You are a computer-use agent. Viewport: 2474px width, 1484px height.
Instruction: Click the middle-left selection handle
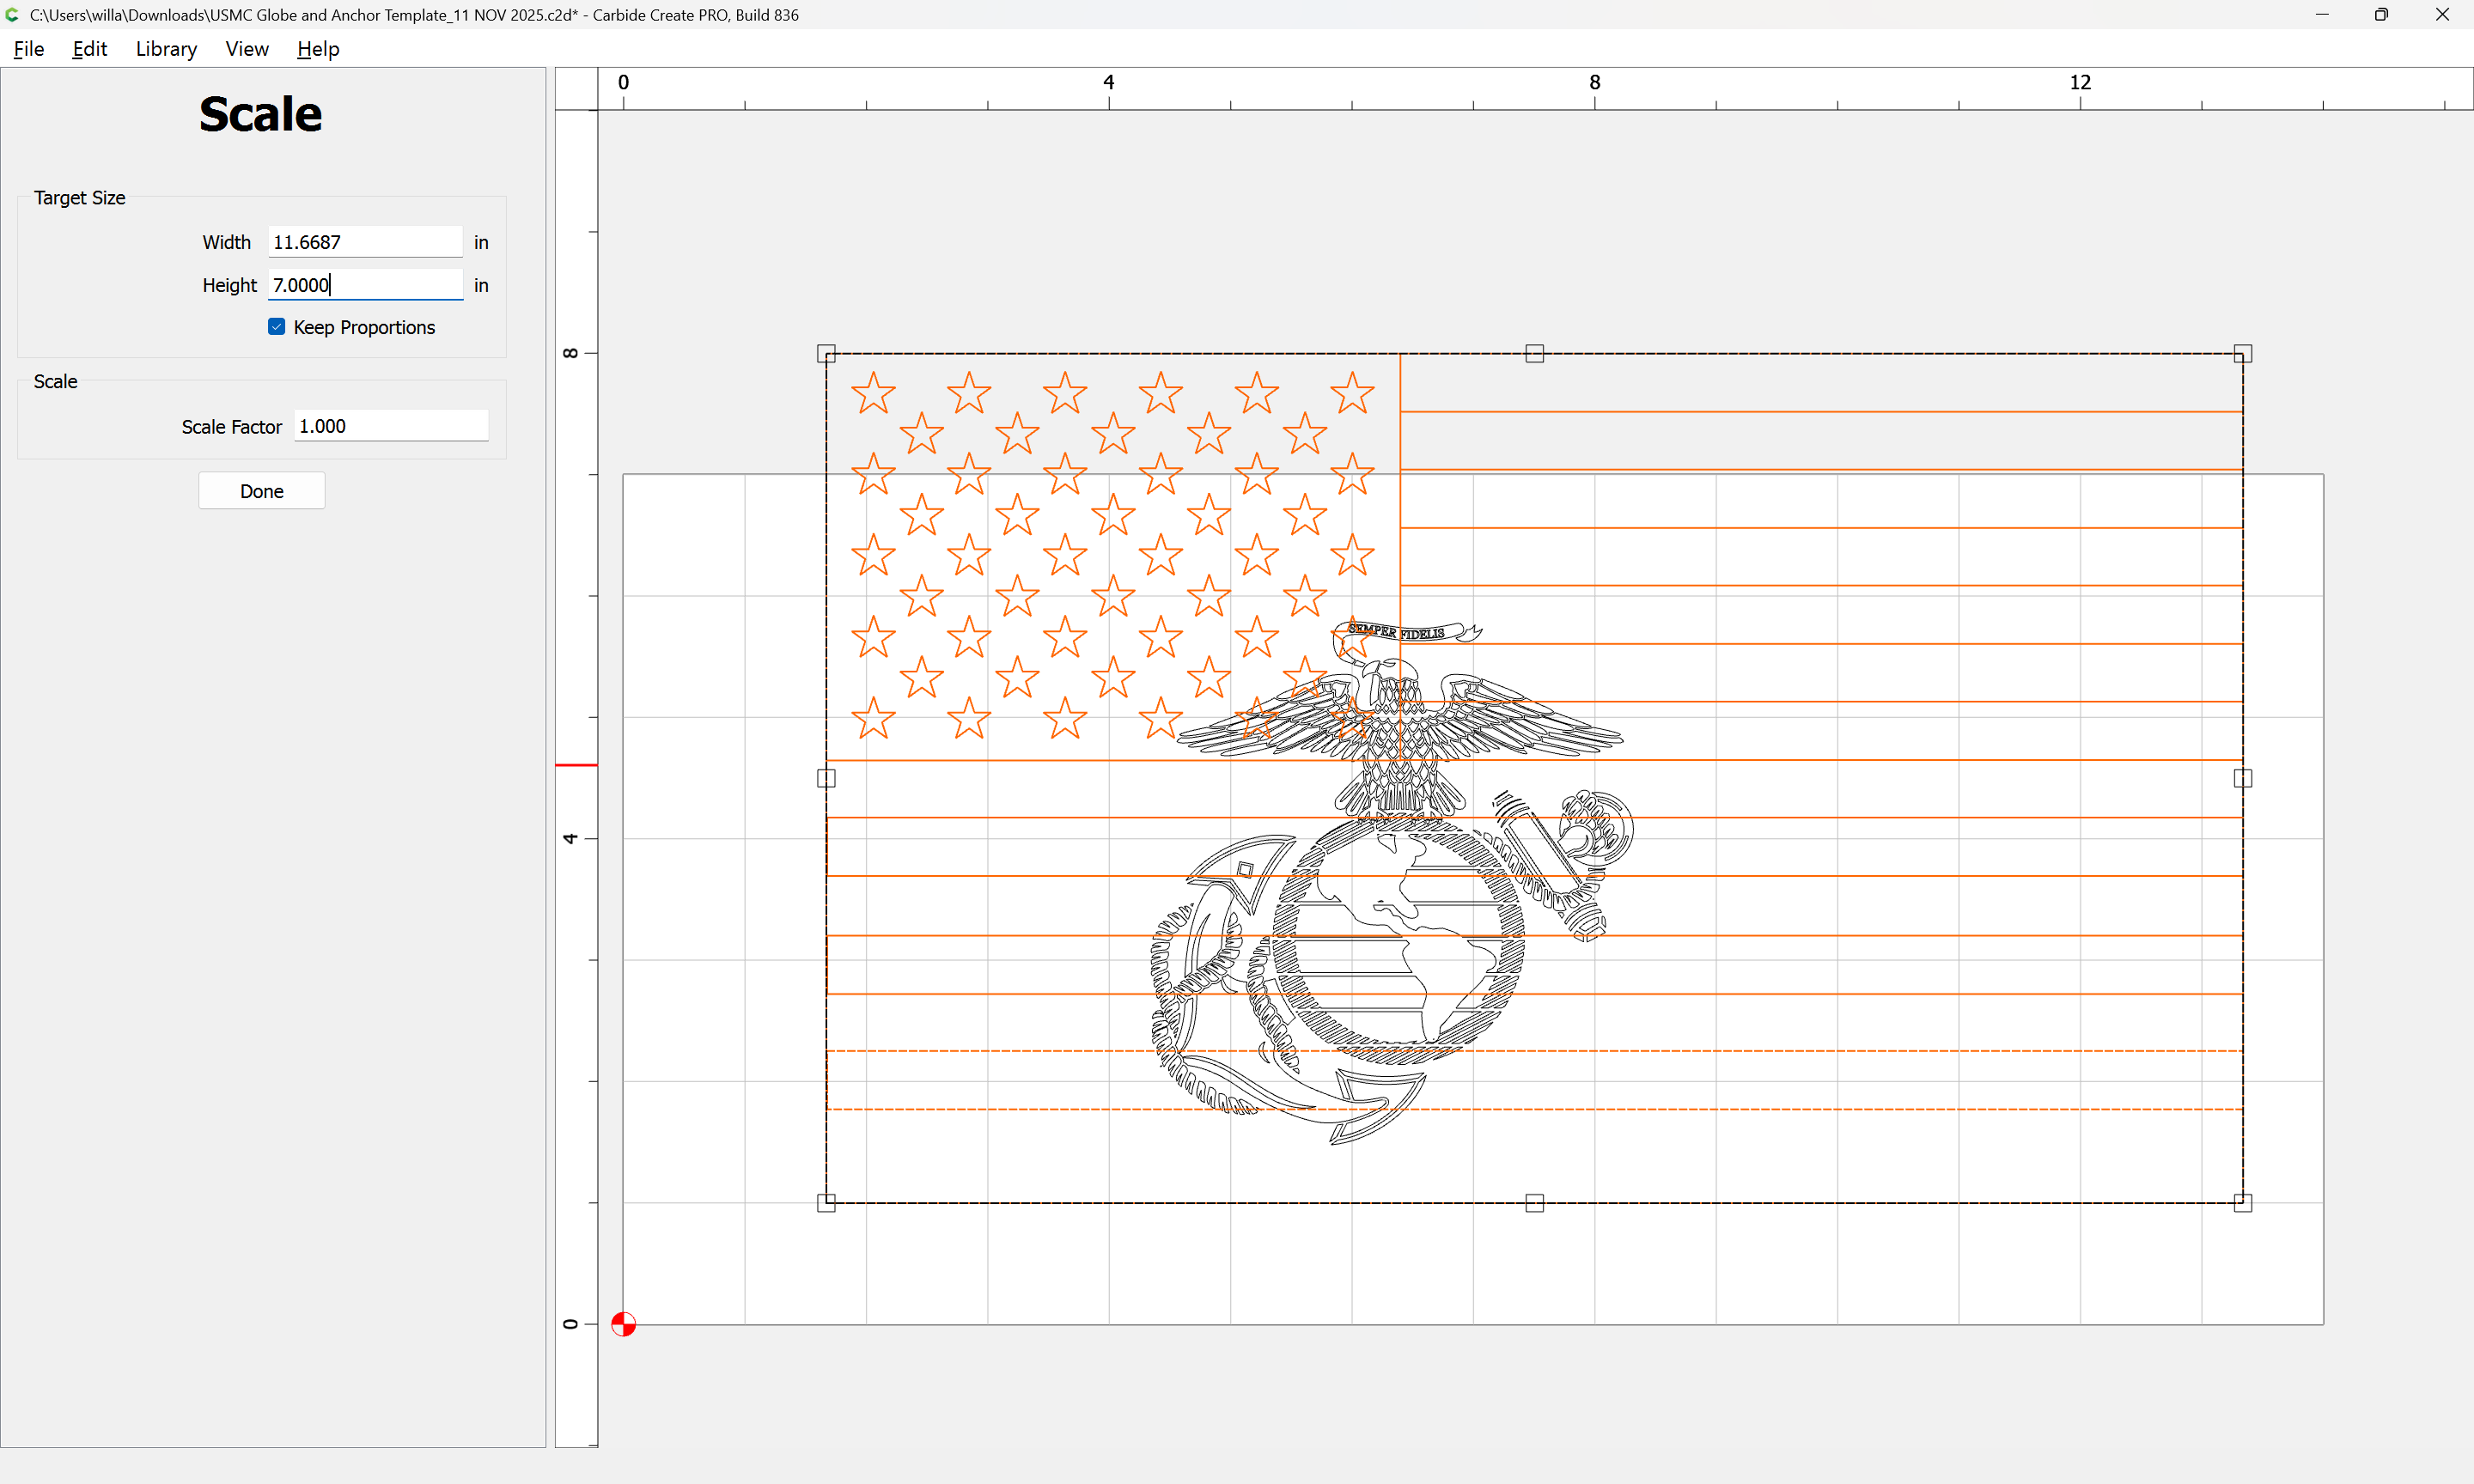coord(826,778)
